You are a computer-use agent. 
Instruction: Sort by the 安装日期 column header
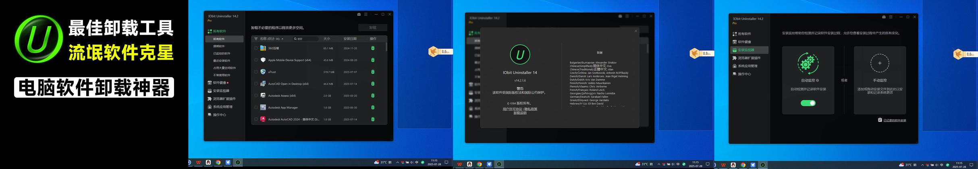point(350,39)
